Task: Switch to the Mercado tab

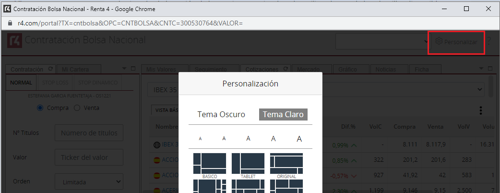Action: click(x=311, y=69)
